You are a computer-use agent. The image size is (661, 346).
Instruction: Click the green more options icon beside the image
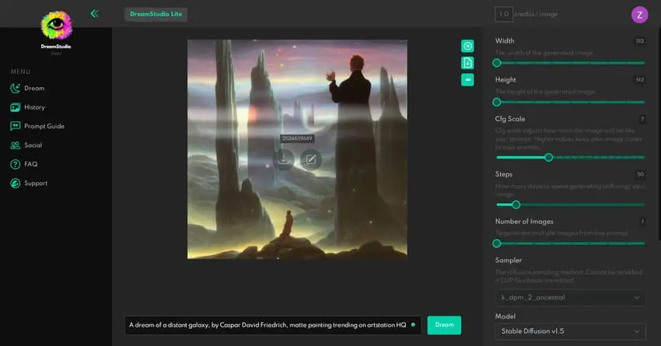tap(467, 79)
